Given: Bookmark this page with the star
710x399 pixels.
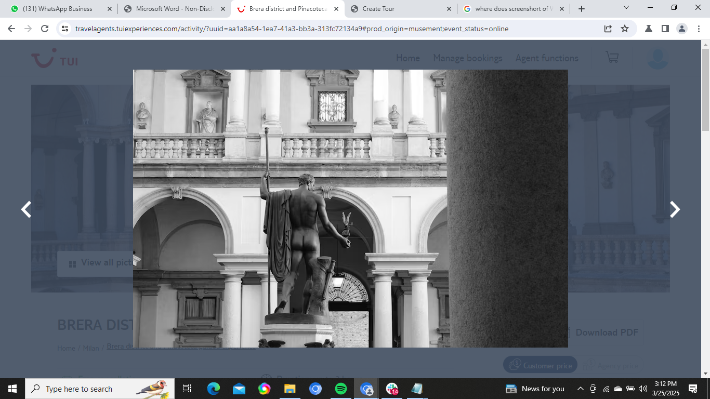Looking at the screenshot, I should pyautogui.click(x=625, y=29).
